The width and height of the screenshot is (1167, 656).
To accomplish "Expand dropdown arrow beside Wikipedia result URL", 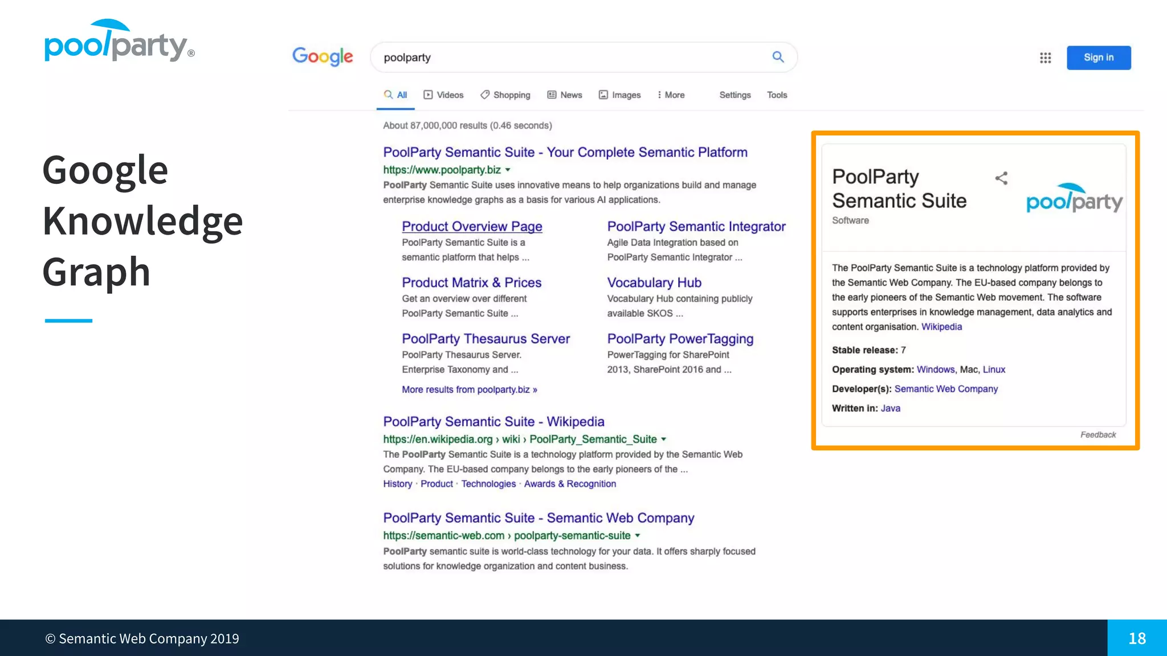I will 663,439.
